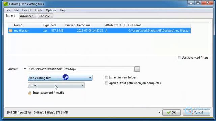Screen dimensions: 216x121
Task: Minimize the Extract window
Action: 191,3
